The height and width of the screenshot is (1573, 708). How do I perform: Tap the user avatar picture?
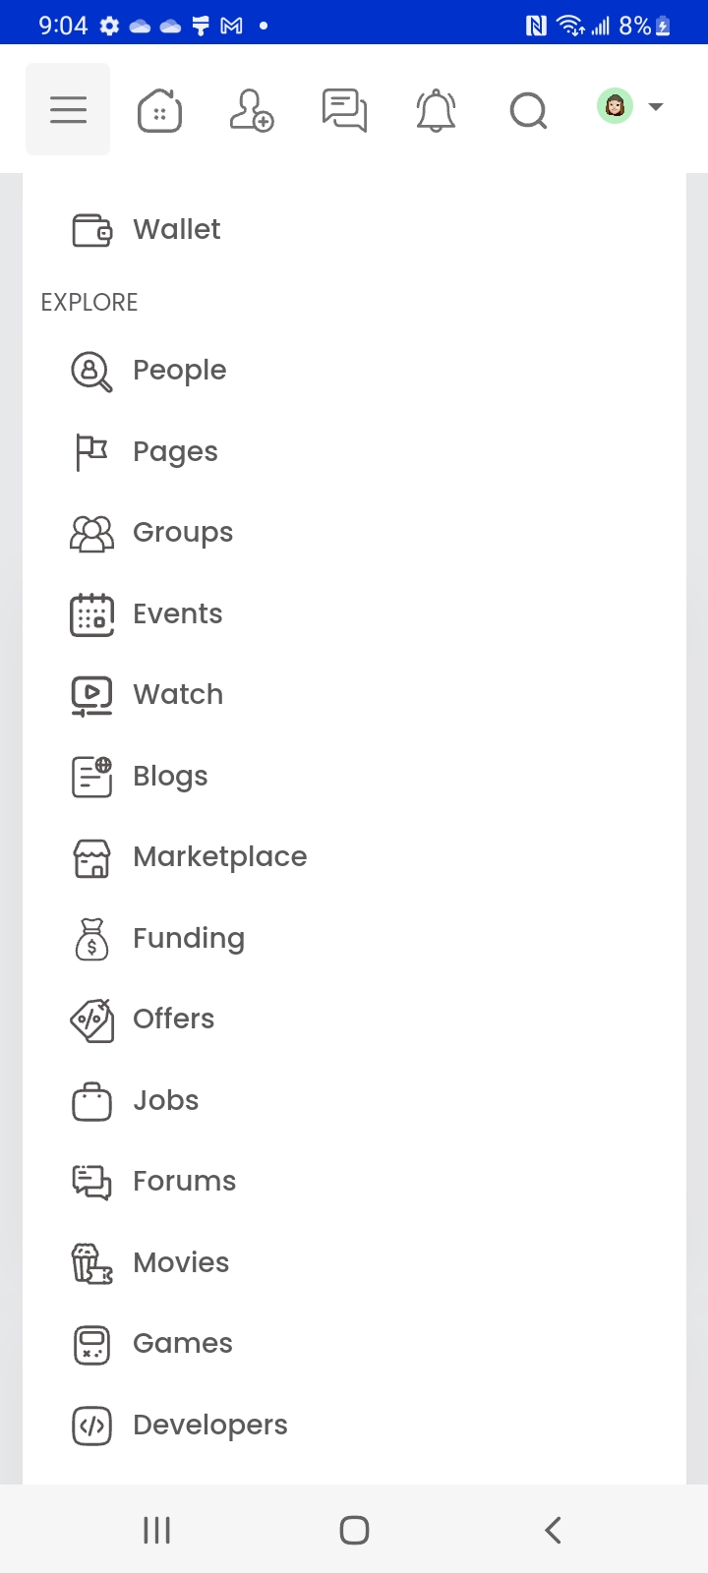[x=615, y=106]
